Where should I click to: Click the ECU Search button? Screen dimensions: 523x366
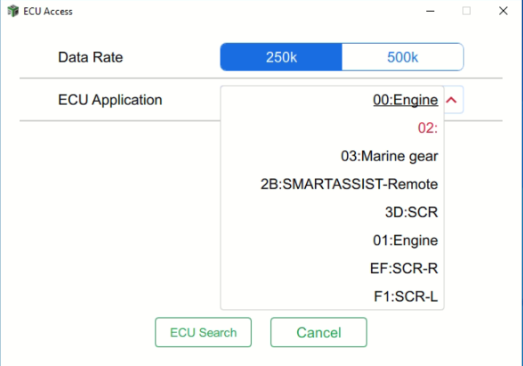coord(203,332)
